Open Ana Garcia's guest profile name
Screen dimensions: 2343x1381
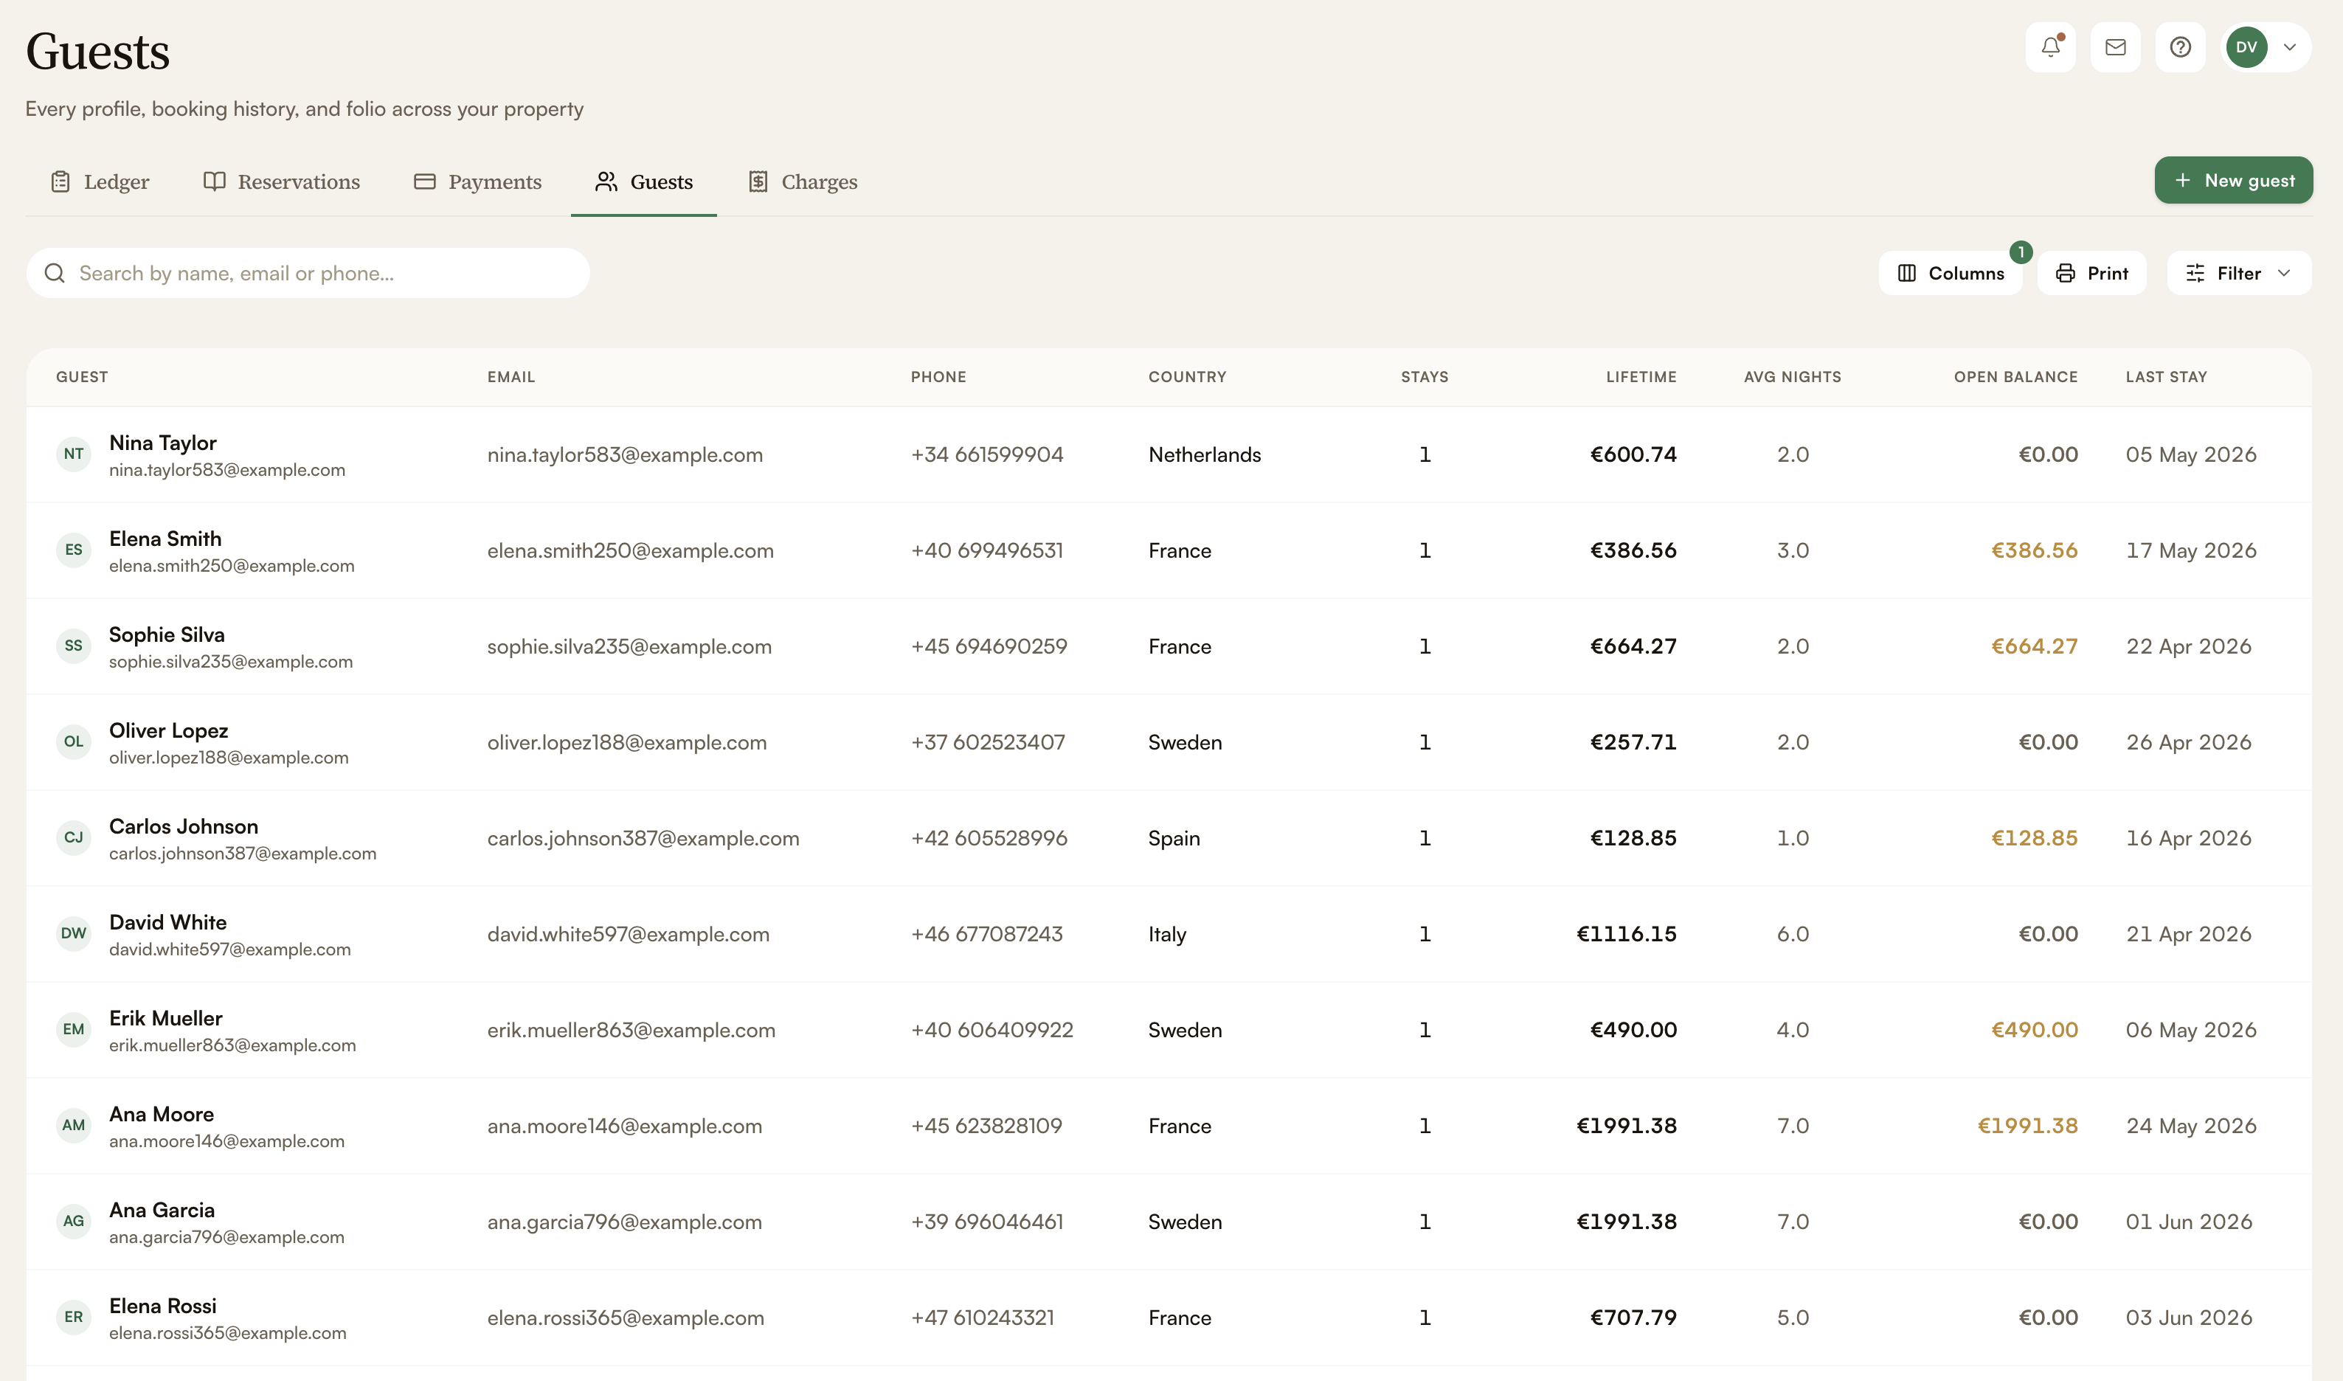(162, 1210)
